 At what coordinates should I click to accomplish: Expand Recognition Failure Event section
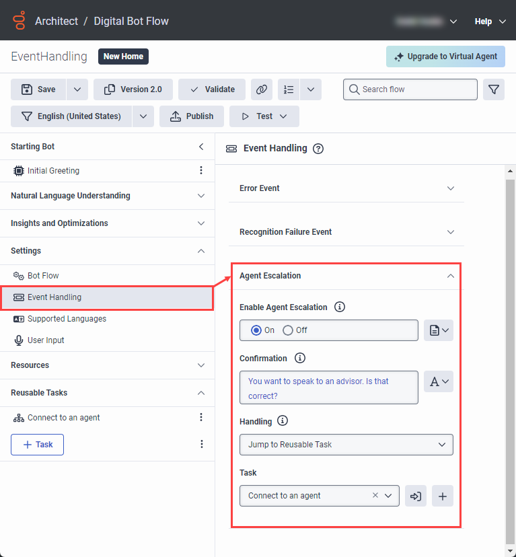tap(346, 232)
